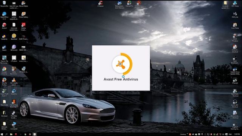Launch Open Broadcaster shortcut
242x136 pixels.
click(235, 60)
